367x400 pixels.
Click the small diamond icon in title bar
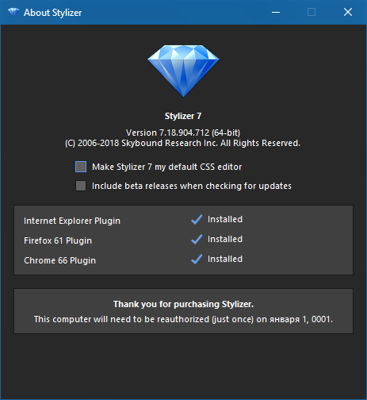pyautogui.click(x=13, y=12)
